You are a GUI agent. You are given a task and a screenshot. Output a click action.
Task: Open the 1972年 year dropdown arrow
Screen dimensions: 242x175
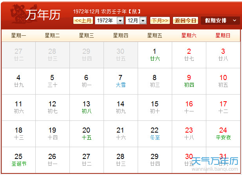(x=120, y=20)
